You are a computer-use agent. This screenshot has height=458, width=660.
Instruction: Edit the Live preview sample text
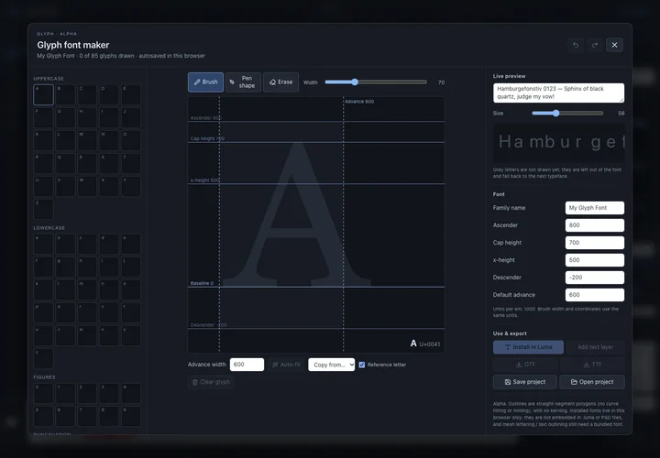[558, 93]
